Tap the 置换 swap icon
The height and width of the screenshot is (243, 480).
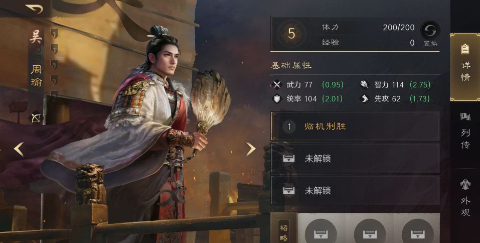coord(430,30)
